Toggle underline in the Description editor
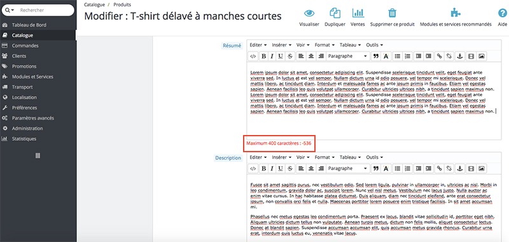509x242 pixels. pos(281,168)
